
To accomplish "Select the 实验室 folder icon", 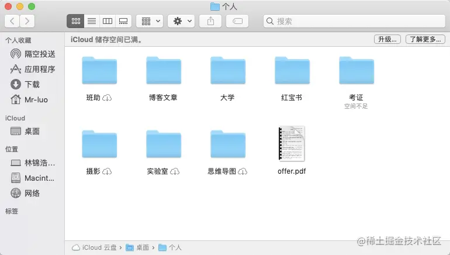I will 164,144.
